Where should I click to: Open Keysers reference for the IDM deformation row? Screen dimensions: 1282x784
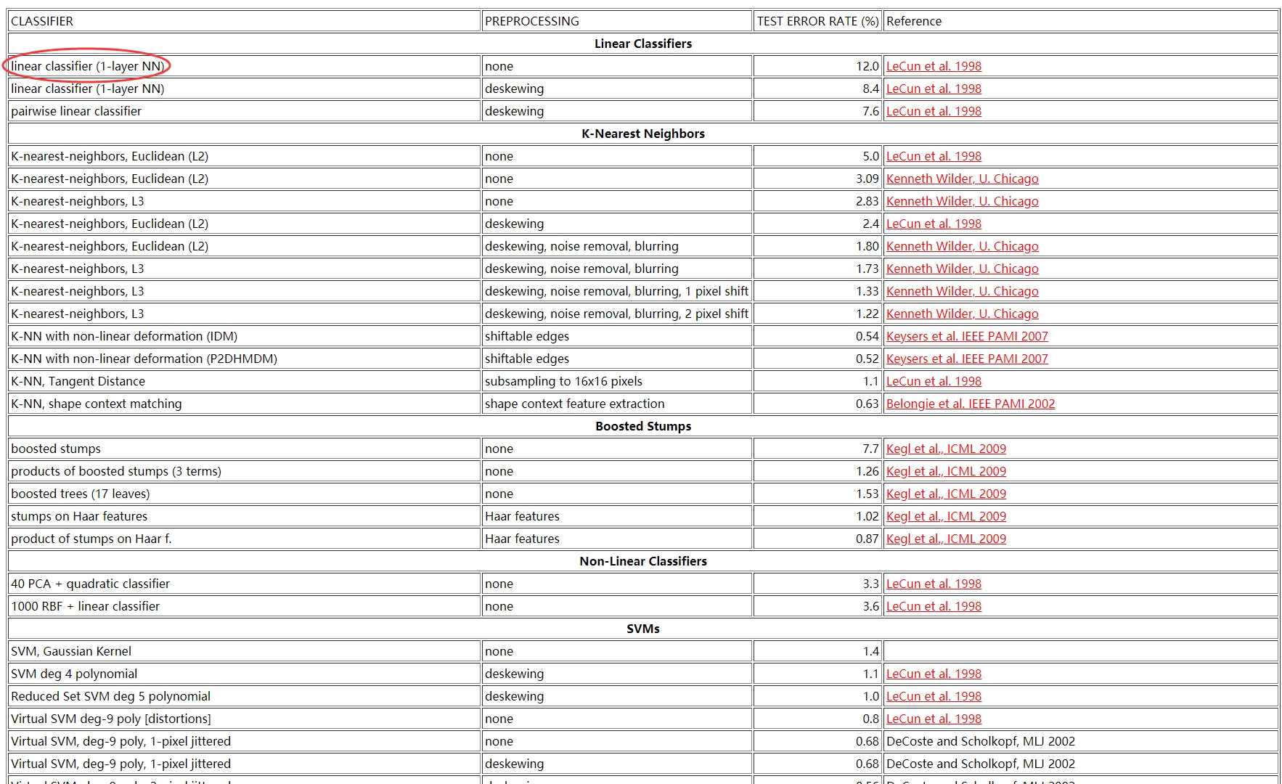966,336
